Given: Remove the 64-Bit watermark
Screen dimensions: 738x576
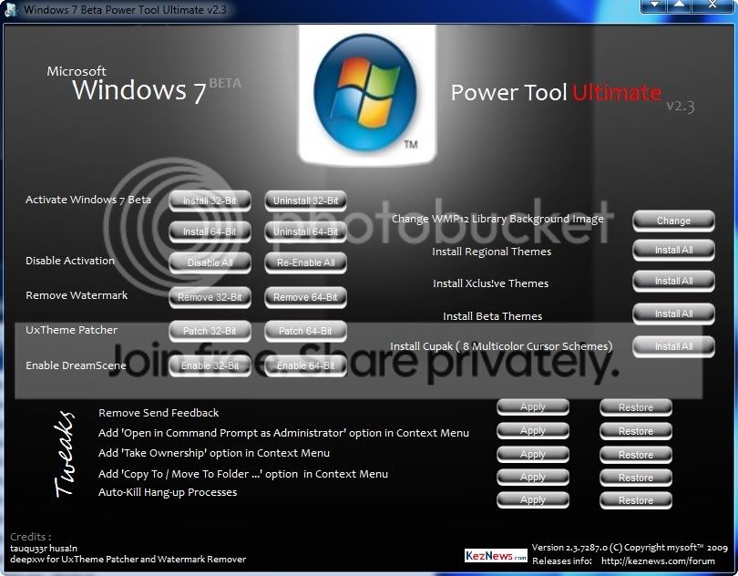Looking at the screenshot, I should pos(305,297).
